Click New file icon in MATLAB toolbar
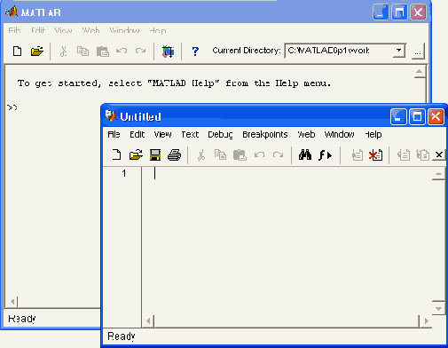Screen dimensions: 448x348 pyautogui.click(x=17, y=51)
